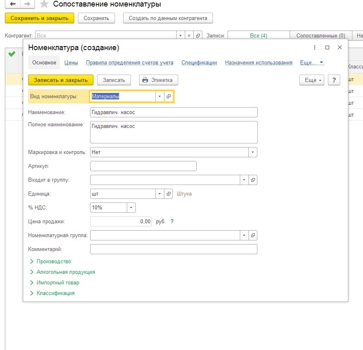Image resolution: width=363 pixels, height=350 pixels.
Task: Click the Сохранить button
Action: 96,18
